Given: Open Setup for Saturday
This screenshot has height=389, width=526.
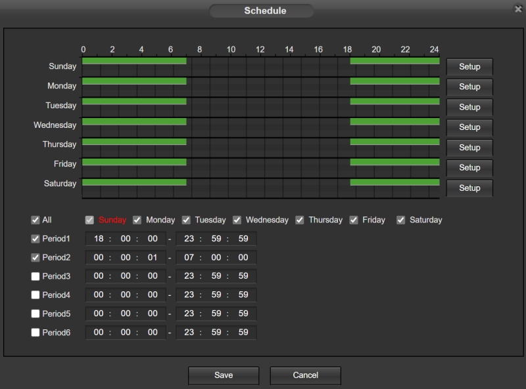Looking at the screenshot, I should (469, 188).
